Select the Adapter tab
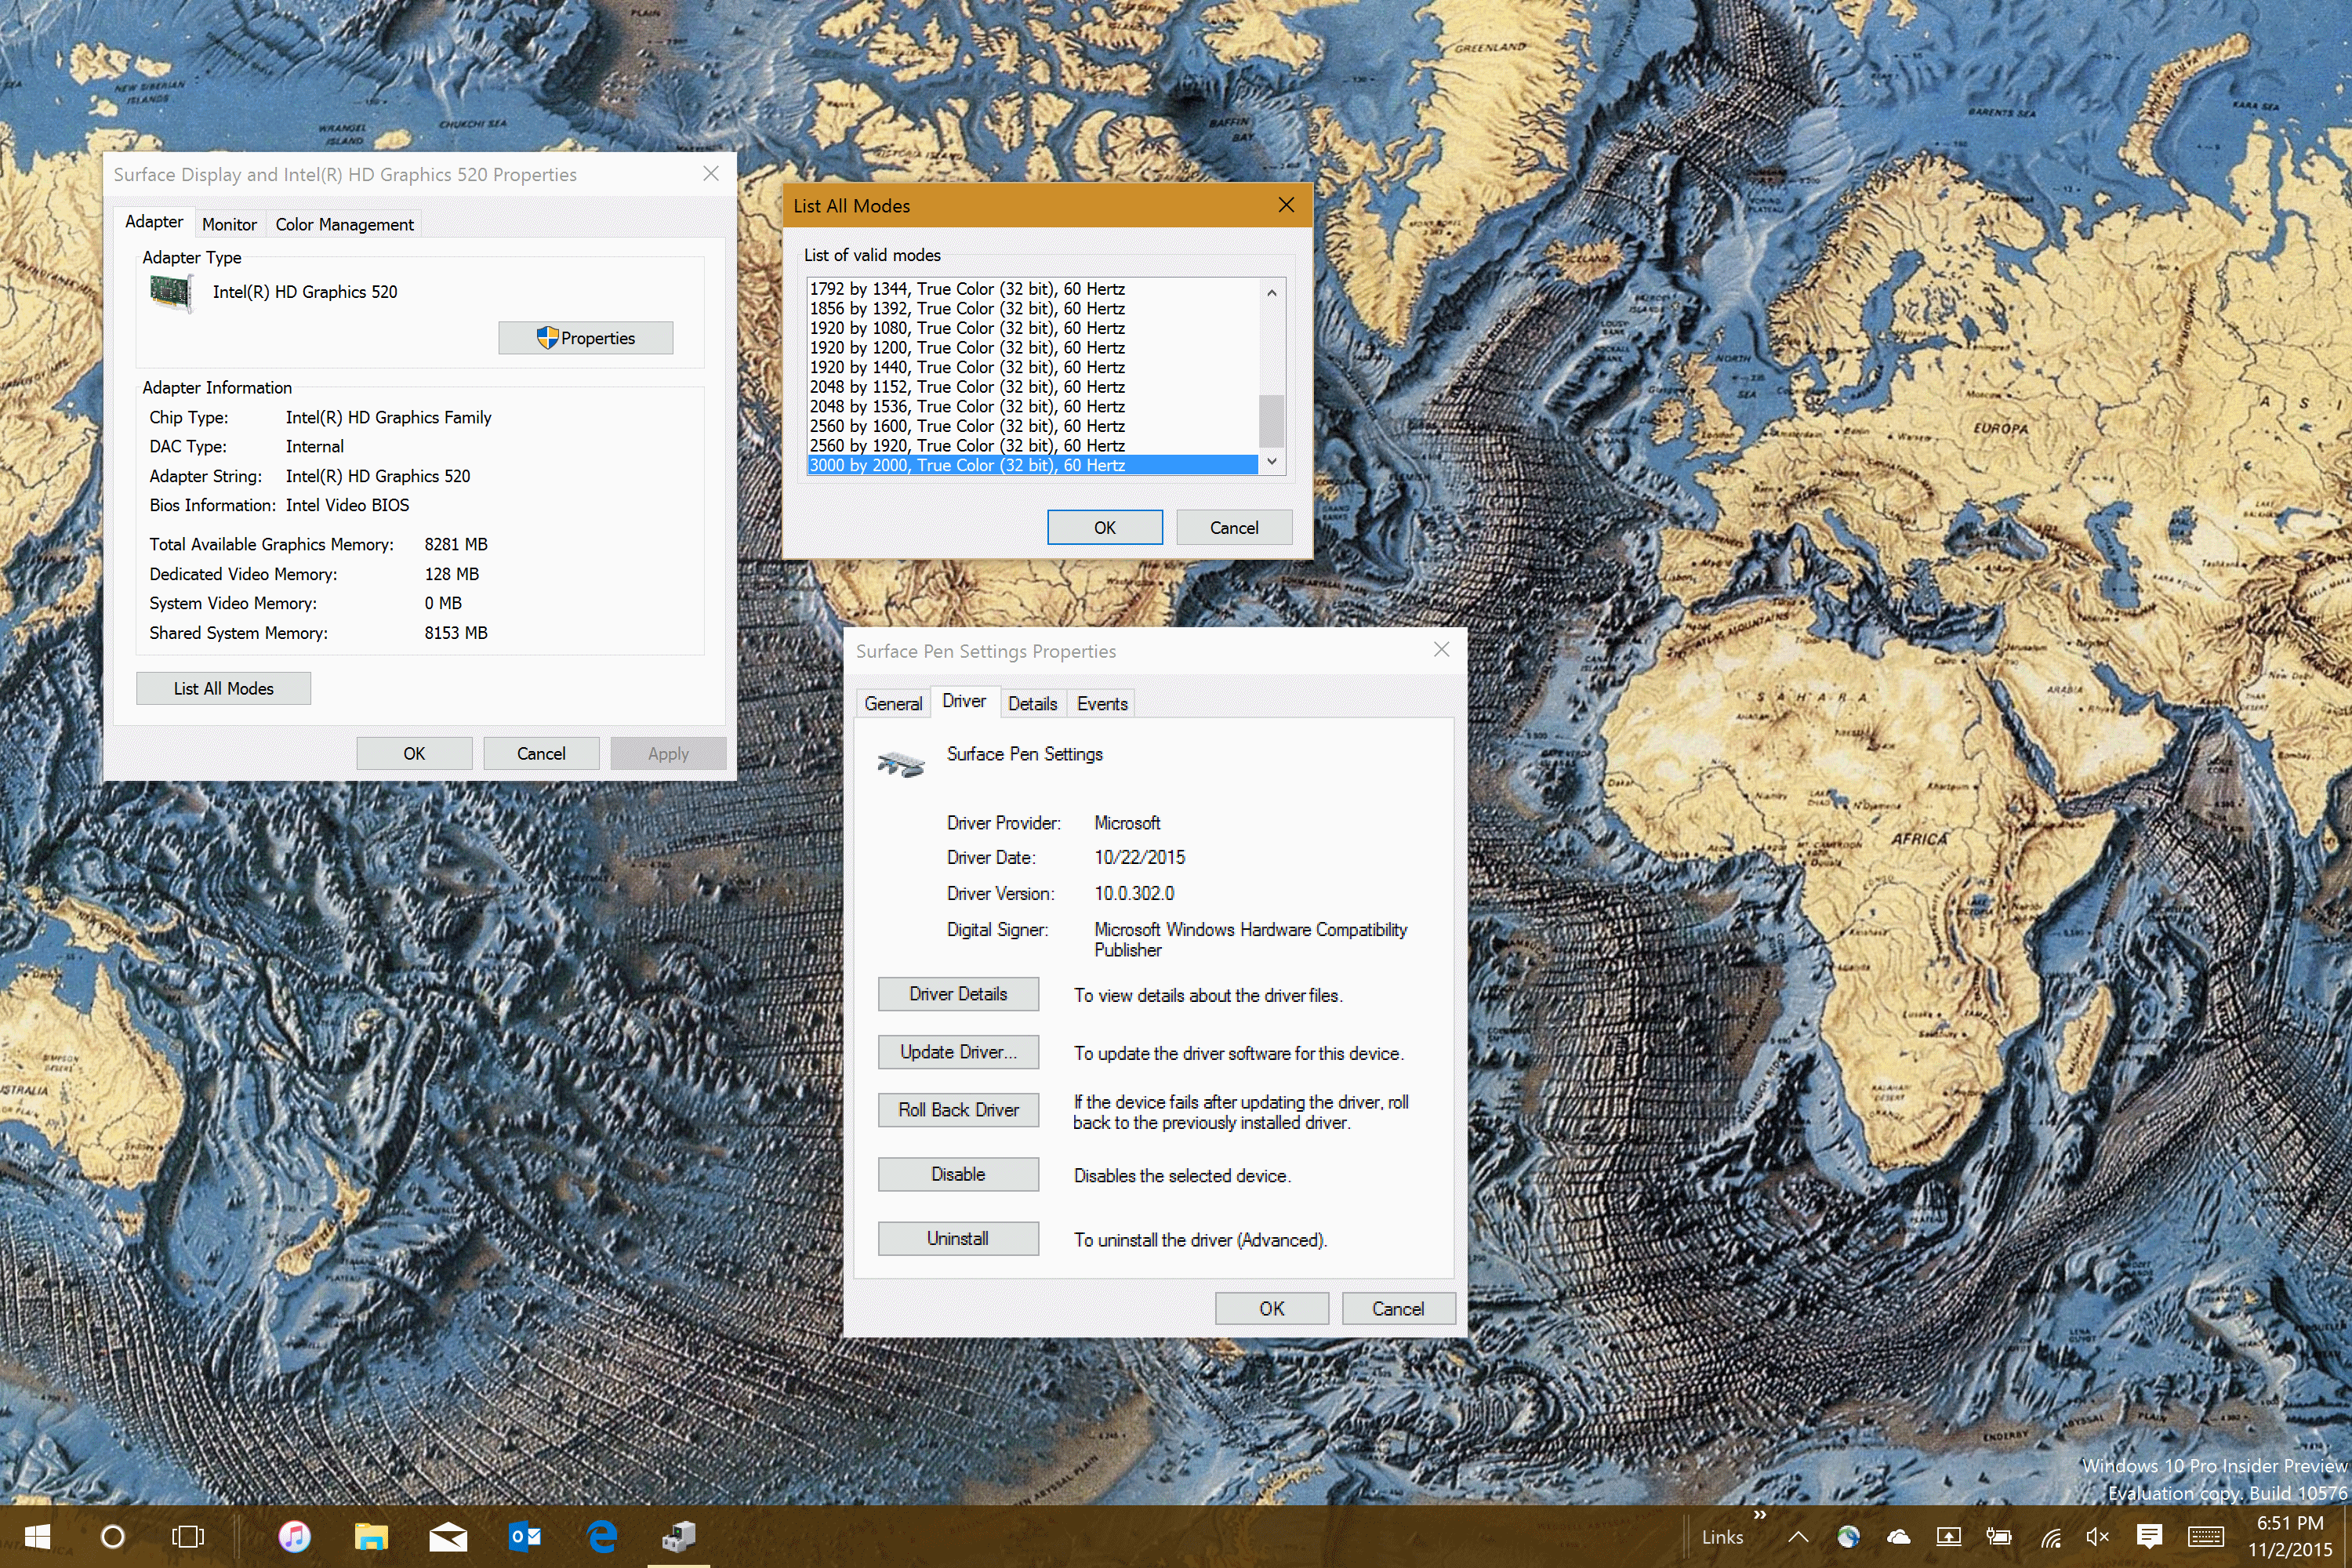Viewport: 2352px width, 1568px height. (154, 222)
